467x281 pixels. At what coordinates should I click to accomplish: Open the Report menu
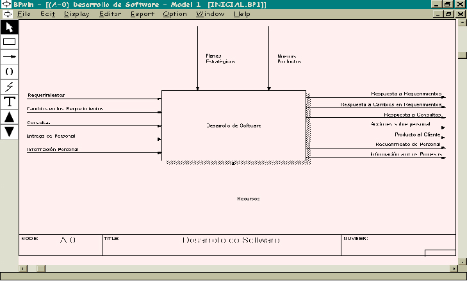[143, 13]
